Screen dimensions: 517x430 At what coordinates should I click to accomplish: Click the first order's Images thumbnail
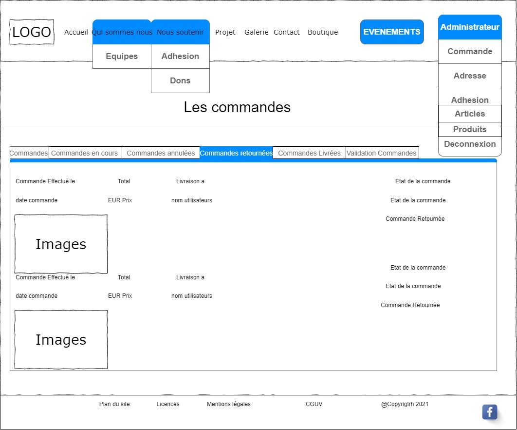[61, 244]
